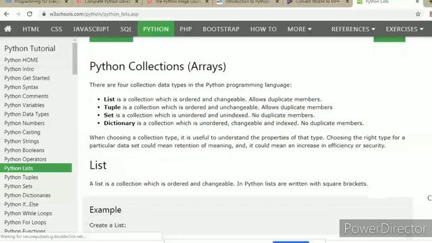The width and height of the screenshot is (432, 243).
Task: Open the HTML tutorial in top navigation
Action: pyautogui.click(x=31, y=29)
